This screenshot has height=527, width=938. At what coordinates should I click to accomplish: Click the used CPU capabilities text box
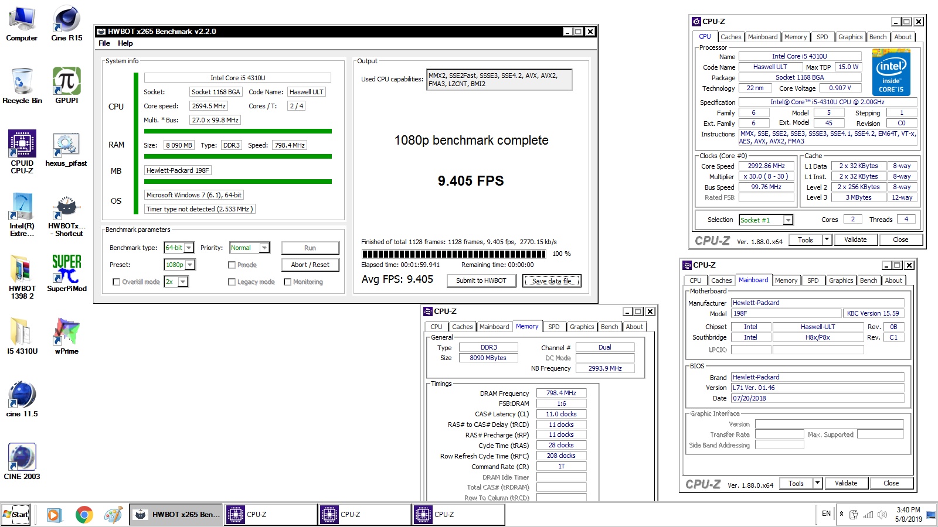point(499,80)
